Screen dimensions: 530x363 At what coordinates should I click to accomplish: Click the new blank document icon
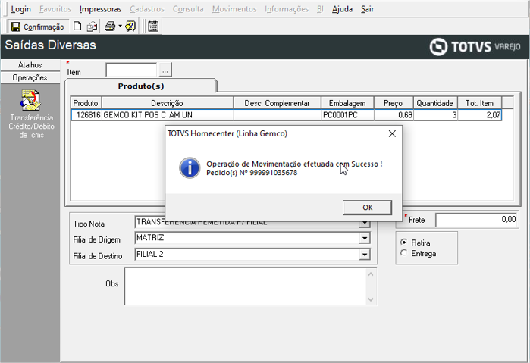[x=77, y=26]
